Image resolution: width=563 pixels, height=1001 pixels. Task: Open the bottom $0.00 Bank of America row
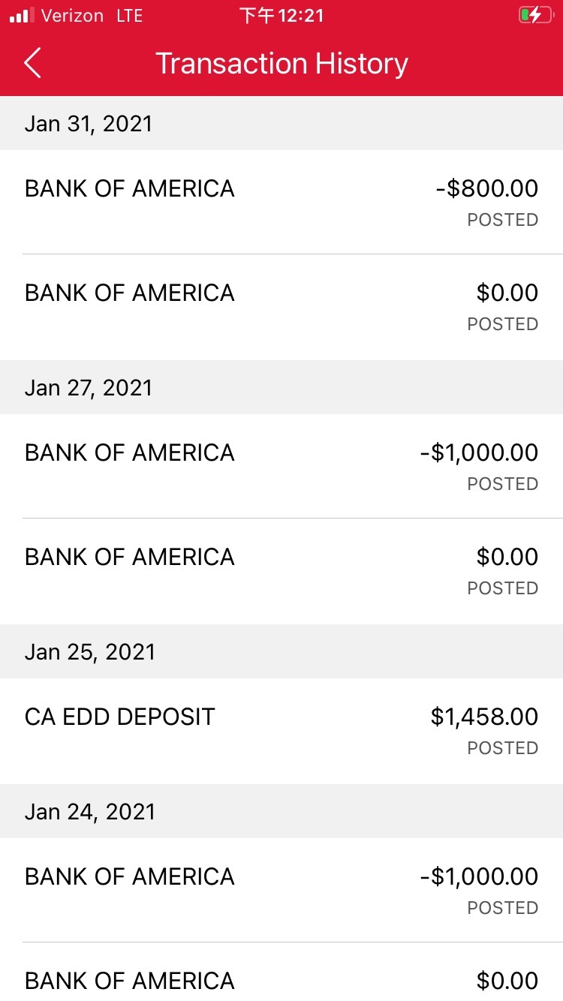[x=281, y=979]
